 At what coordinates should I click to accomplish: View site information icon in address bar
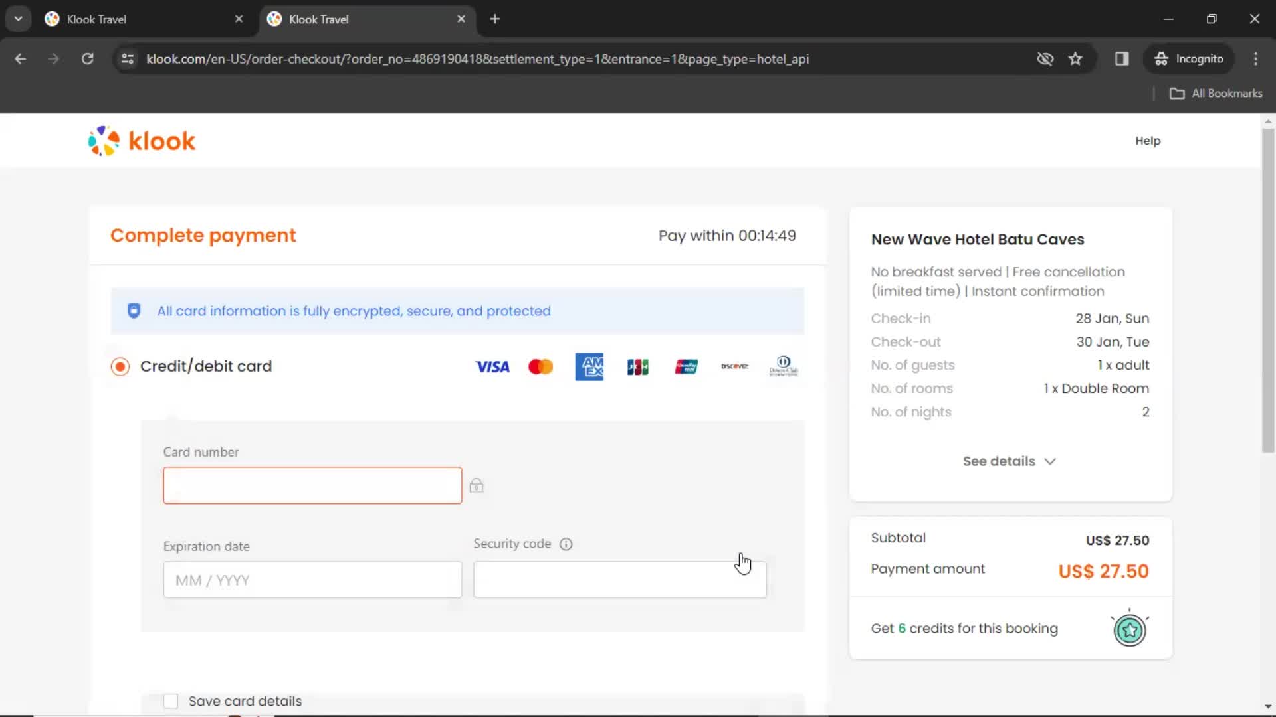click(128, 59)
